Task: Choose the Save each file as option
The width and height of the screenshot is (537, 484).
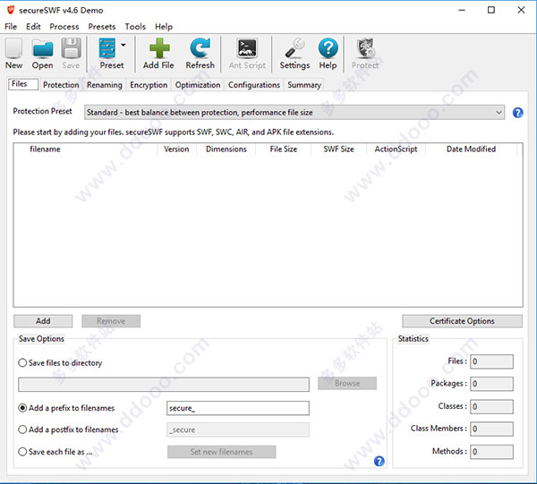Action: pos(22,452)
